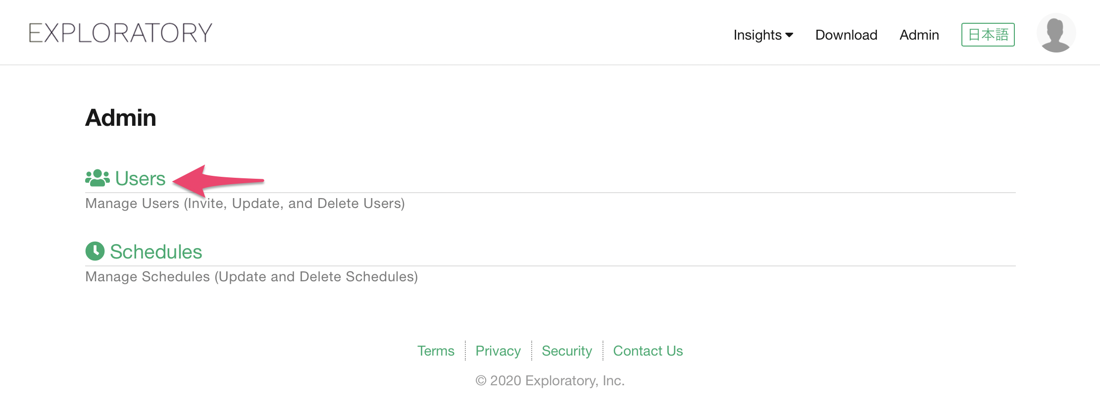Open the user profile avatar

(1055, 33)
